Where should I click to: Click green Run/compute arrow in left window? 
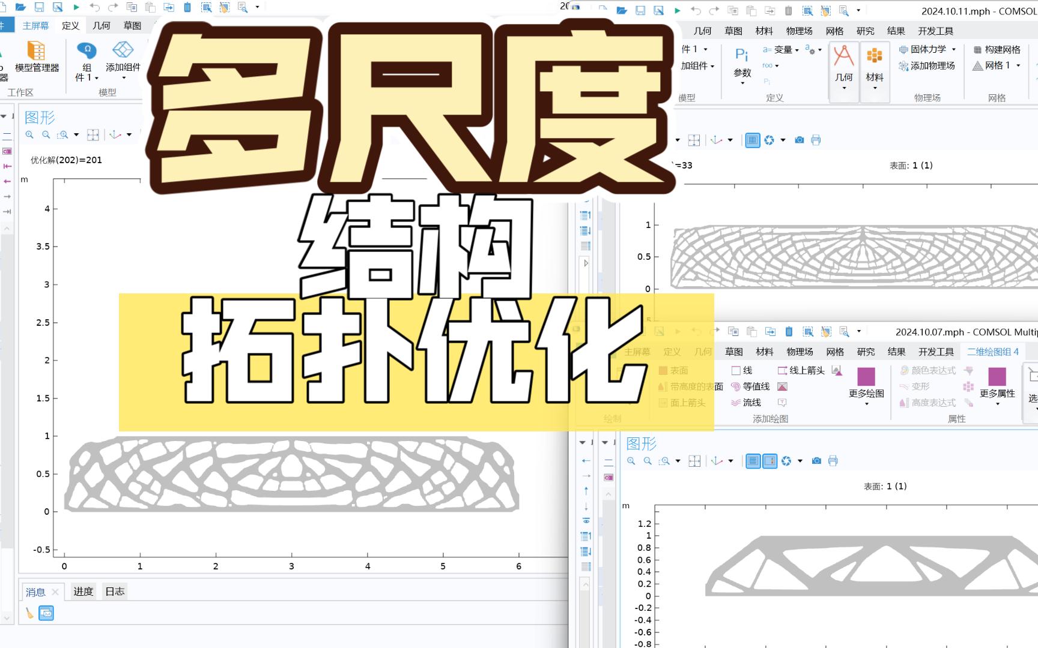[76, 7]
